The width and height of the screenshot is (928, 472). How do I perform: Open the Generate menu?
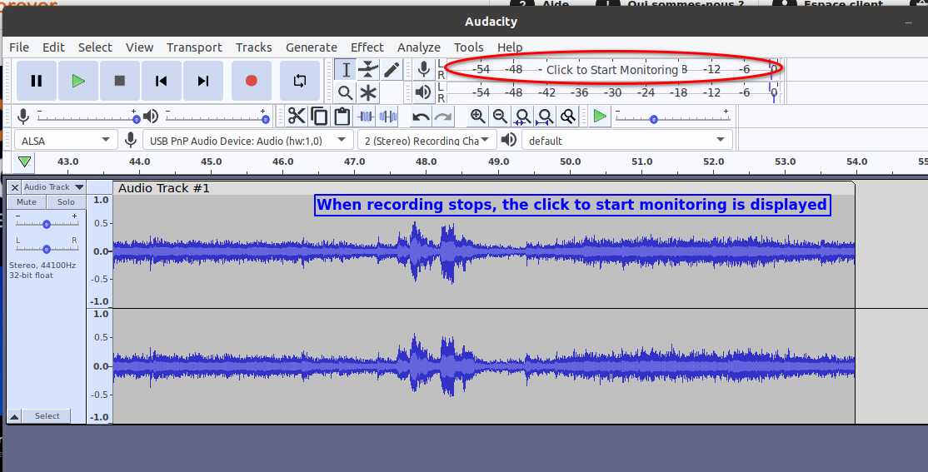click(x=312, y=47)
